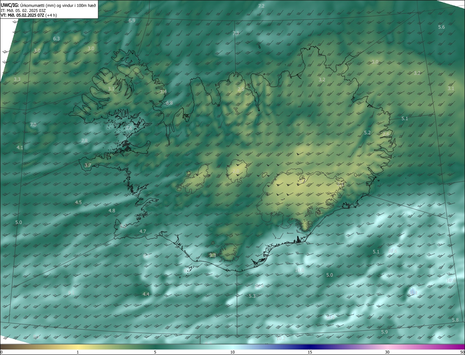Click the 1 label on the color scale
The width and height of the screenshot is (465, 355).
point(78,352)
